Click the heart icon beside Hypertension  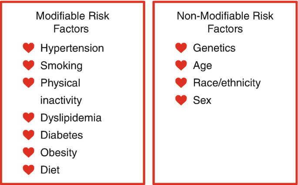(x=29, y=48)
